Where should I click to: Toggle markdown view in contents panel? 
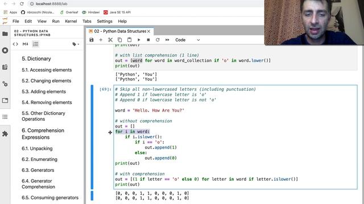(25, 44)
